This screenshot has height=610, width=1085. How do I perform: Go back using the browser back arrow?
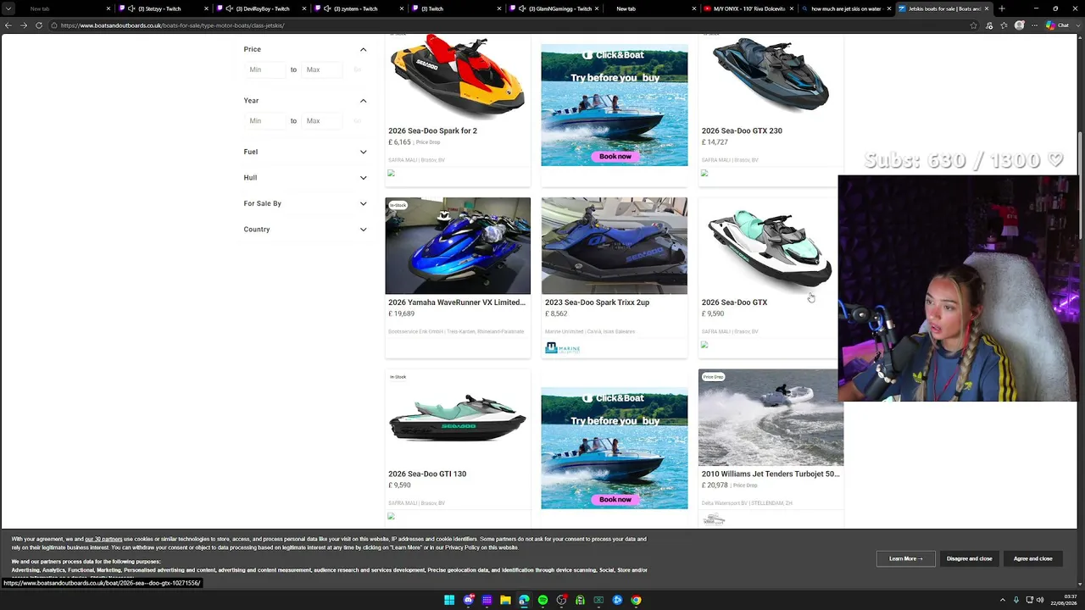(x=8, y=25)
